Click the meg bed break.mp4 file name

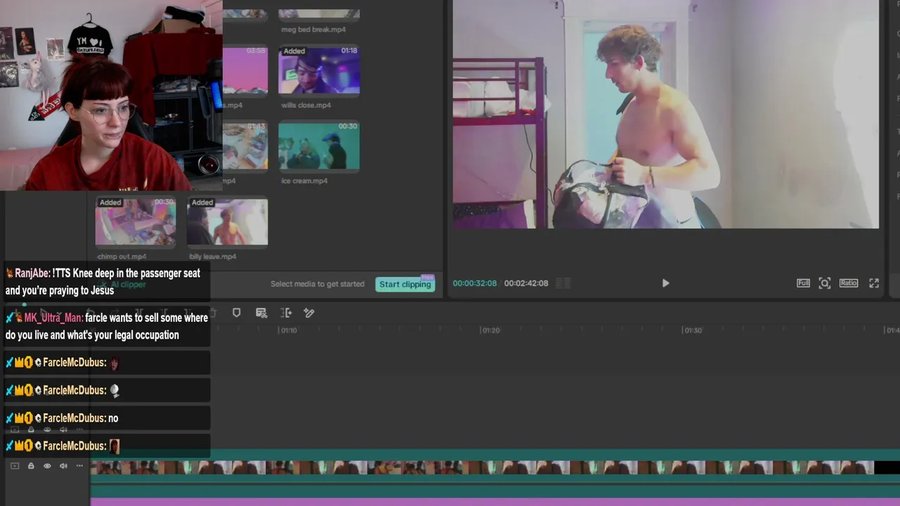click(x=314, y=30)
